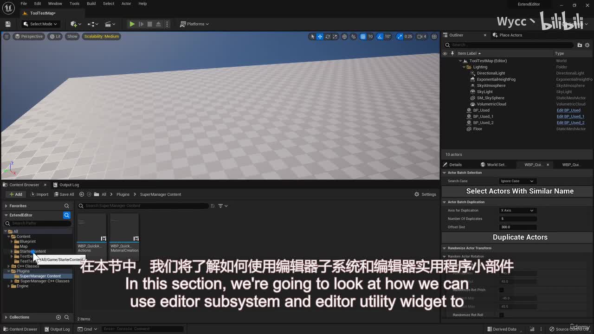Activate the Rotate gizmo tool

pos(328,36)
